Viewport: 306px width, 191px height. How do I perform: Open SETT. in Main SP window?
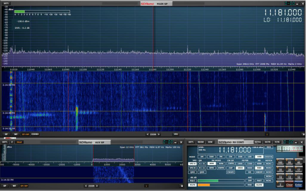[x=6, y=3]
